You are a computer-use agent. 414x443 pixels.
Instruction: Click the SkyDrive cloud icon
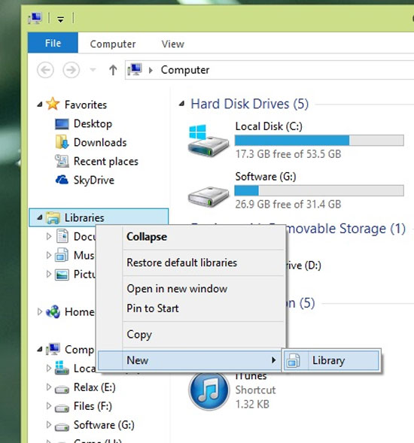coord(62,180)
